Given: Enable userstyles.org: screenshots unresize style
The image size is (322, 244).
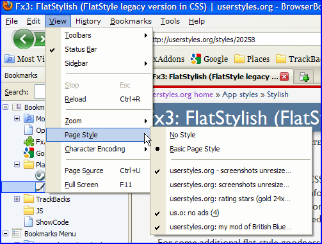Looking at the screenshot, I should pos(231,185).
